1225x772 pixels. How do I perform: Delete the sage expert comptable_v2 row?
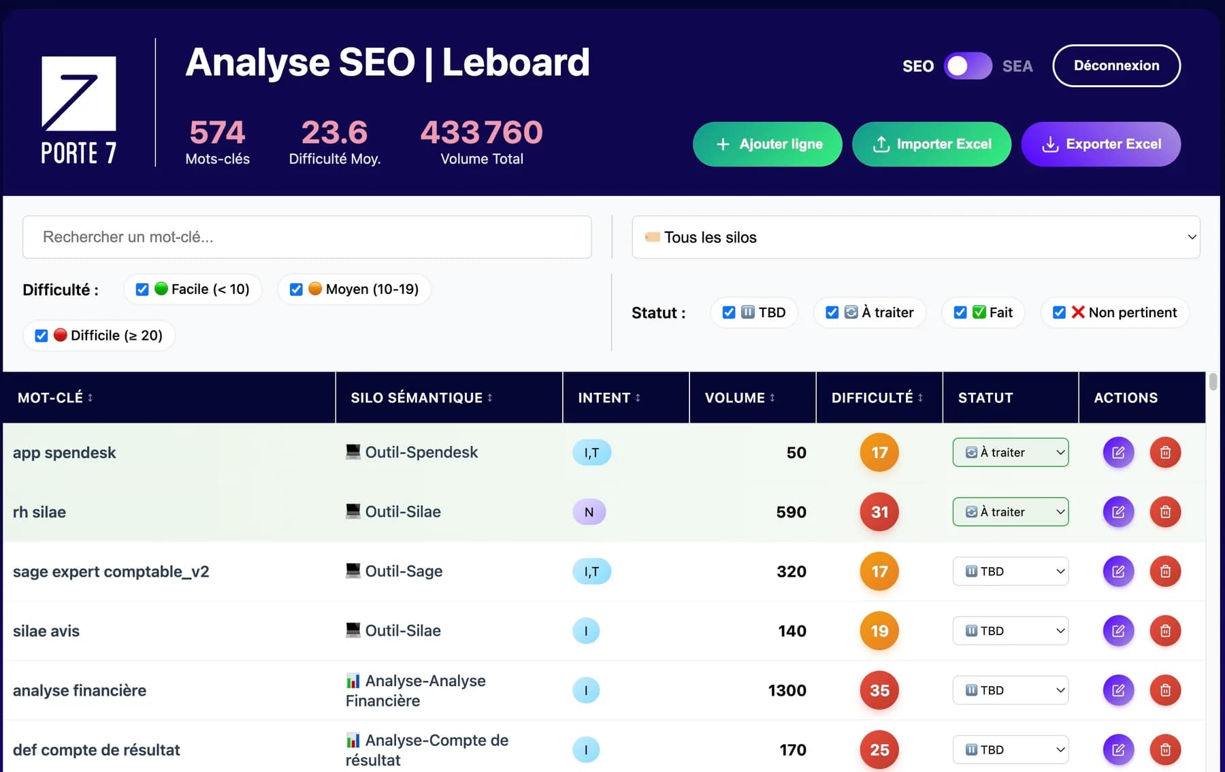(x=1165, y=571)
